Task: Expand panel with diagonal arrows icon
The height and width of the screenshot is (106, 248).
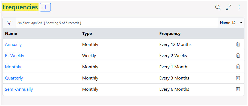Action: [228, 7]
